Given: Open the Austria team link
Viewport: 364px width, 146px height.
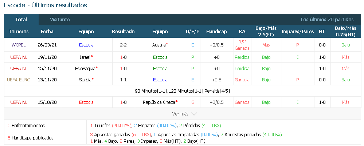Looking at the screenshot, I should pyautogui.click(x=159, y=45).
